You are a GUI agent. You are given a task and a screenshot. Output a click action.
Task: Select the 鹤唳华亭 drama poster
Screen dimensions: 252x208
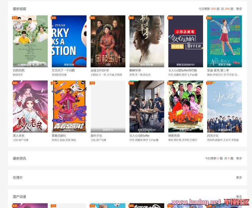(147, 41)
